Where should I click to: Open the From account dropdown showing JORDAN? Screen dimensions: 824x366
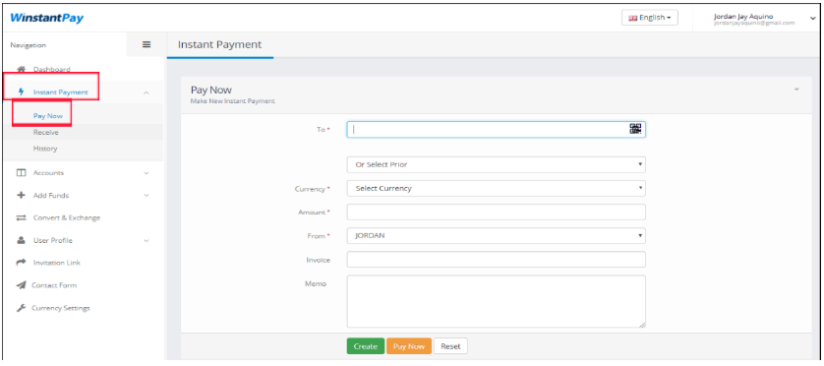[x=497, y=235]
